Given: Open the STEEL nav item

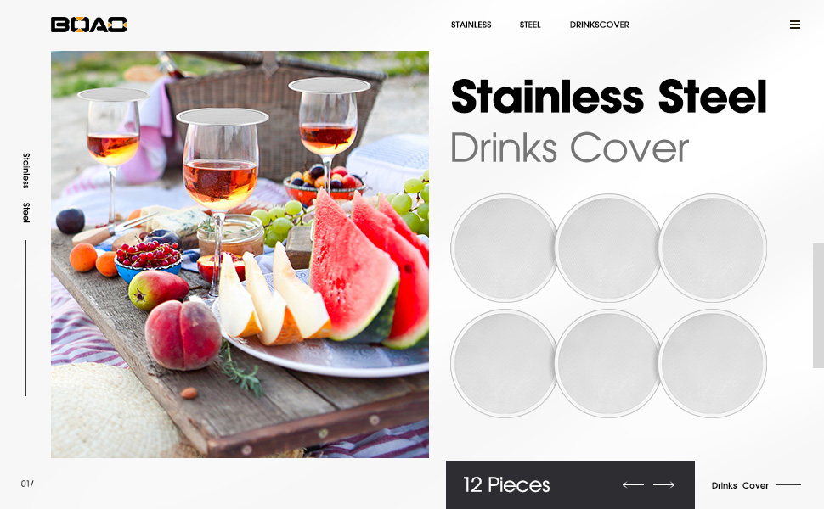Looking at the screenshot, I should (x=530, y=25).
